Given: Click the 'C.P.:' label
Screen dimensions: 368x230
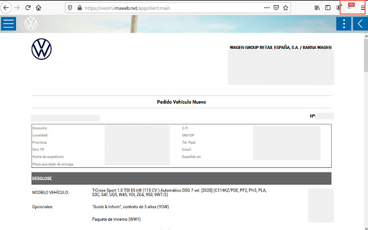Looking at the screenshot, I should point(185,128).
